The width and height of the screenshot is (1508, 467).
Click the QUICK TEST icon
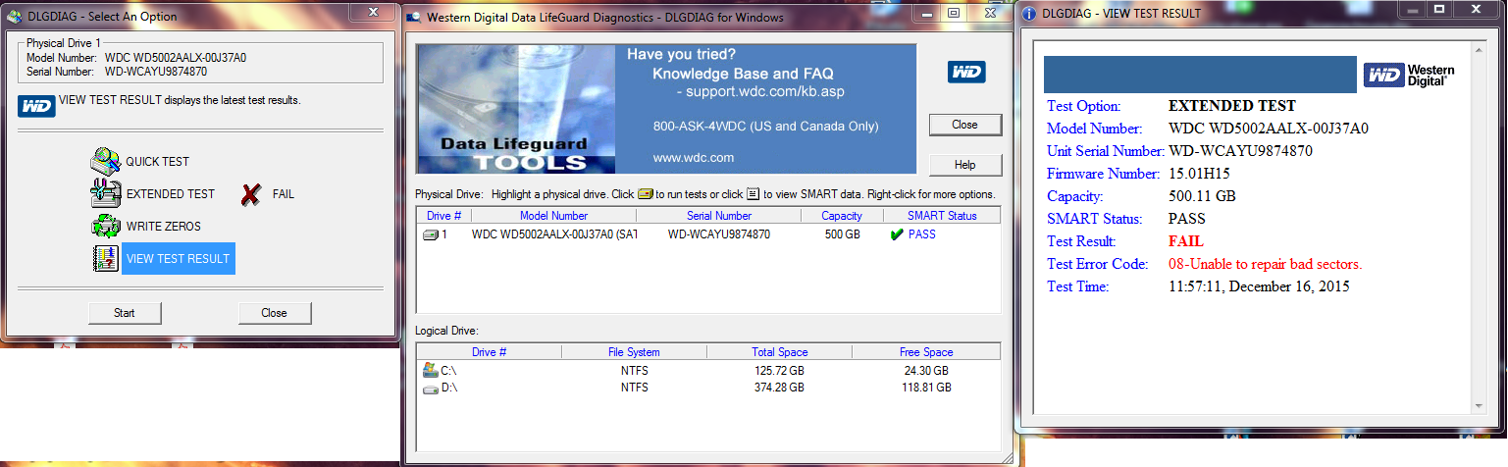coord(105,161)
